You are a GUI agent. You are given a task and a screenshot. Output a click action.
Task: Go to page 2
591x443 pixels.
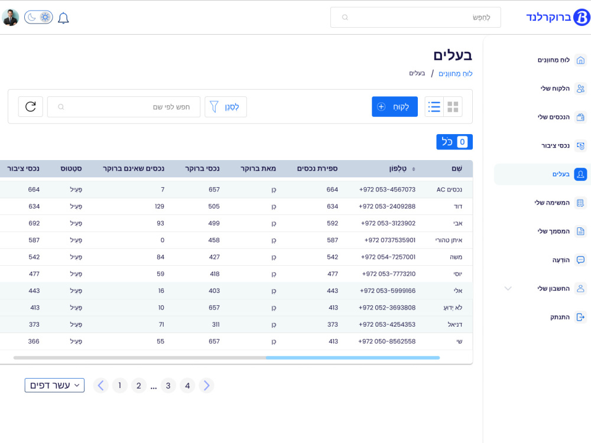tap(139, 385)
